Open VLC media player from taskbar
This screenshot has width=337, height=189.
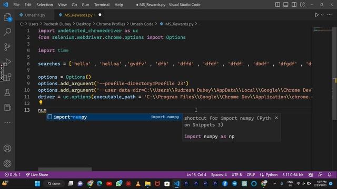click(x=138, y=184)
